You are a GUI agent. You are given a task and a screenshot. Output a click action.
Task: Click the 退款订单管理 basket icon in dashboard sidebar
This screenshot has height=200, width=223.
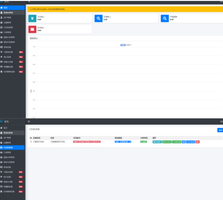[x=2, y=37]
